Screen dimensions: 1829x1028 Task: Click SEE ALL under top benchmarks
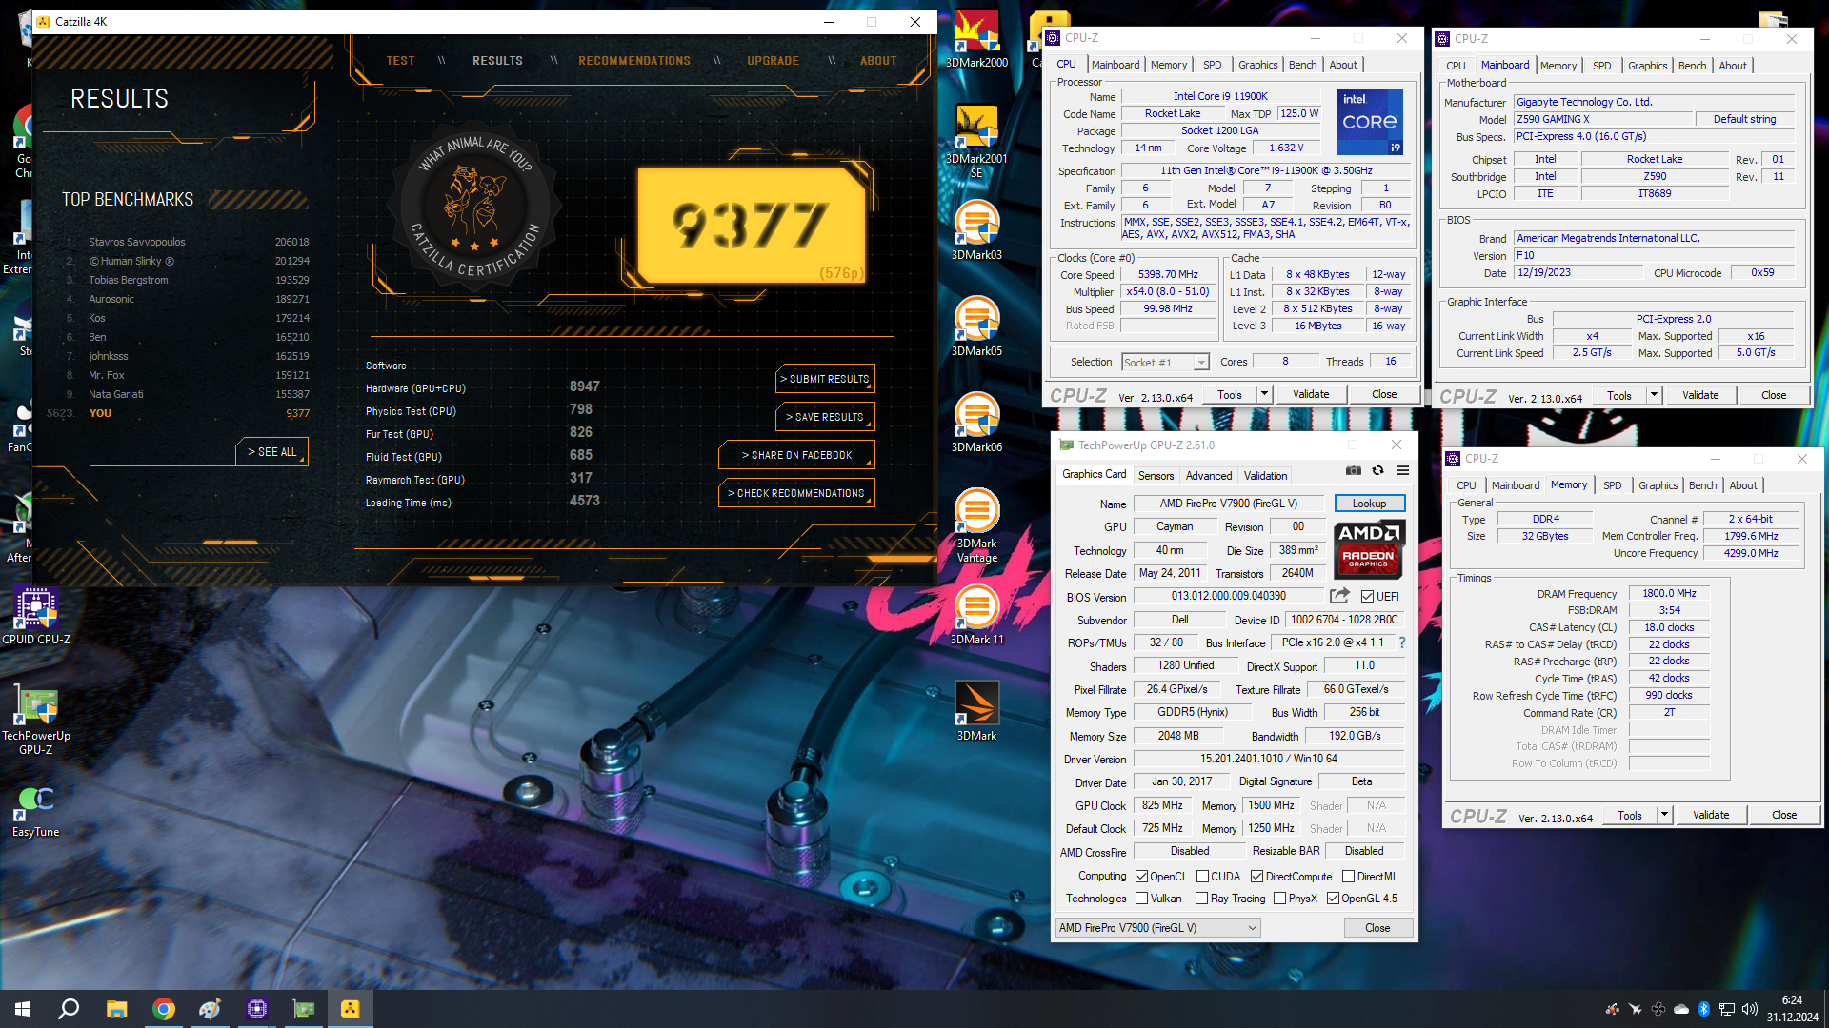click(x=271, y=452)
